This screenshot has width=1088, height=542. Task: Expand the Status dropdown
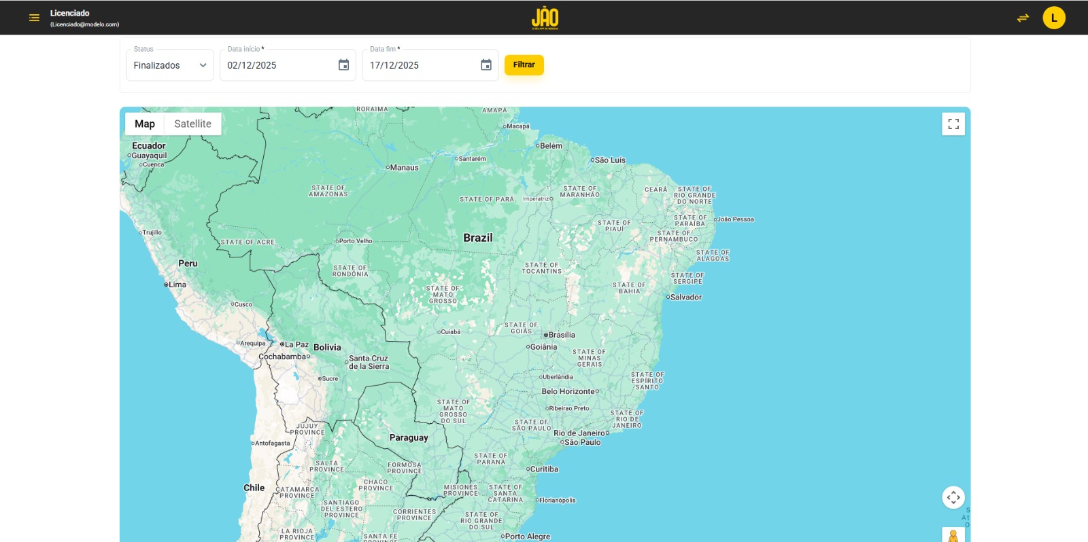170,65
